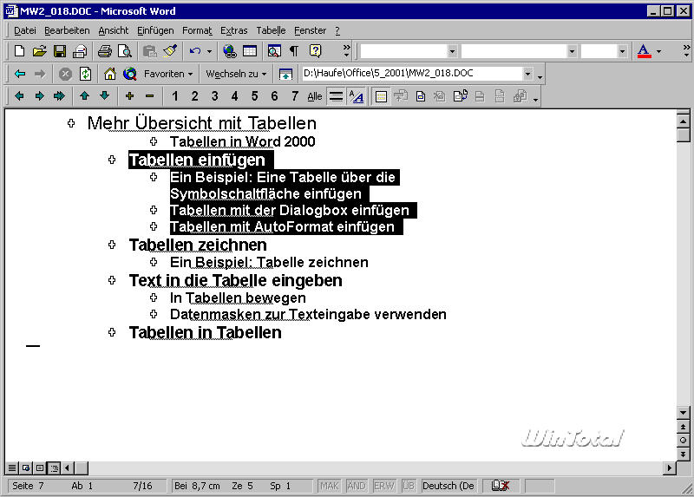This screenshot has width=694, height=497.
Task: Switch to Web Layout view button
Action: 26,468
